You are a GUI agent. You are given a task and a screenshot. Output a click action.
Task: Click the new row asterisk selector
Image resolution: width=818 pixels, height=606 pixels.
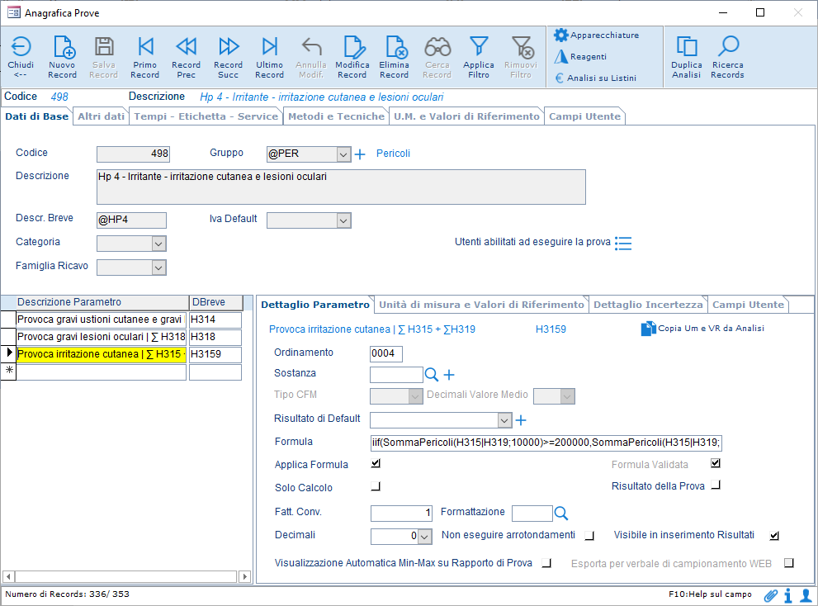(x=9, y=371)
